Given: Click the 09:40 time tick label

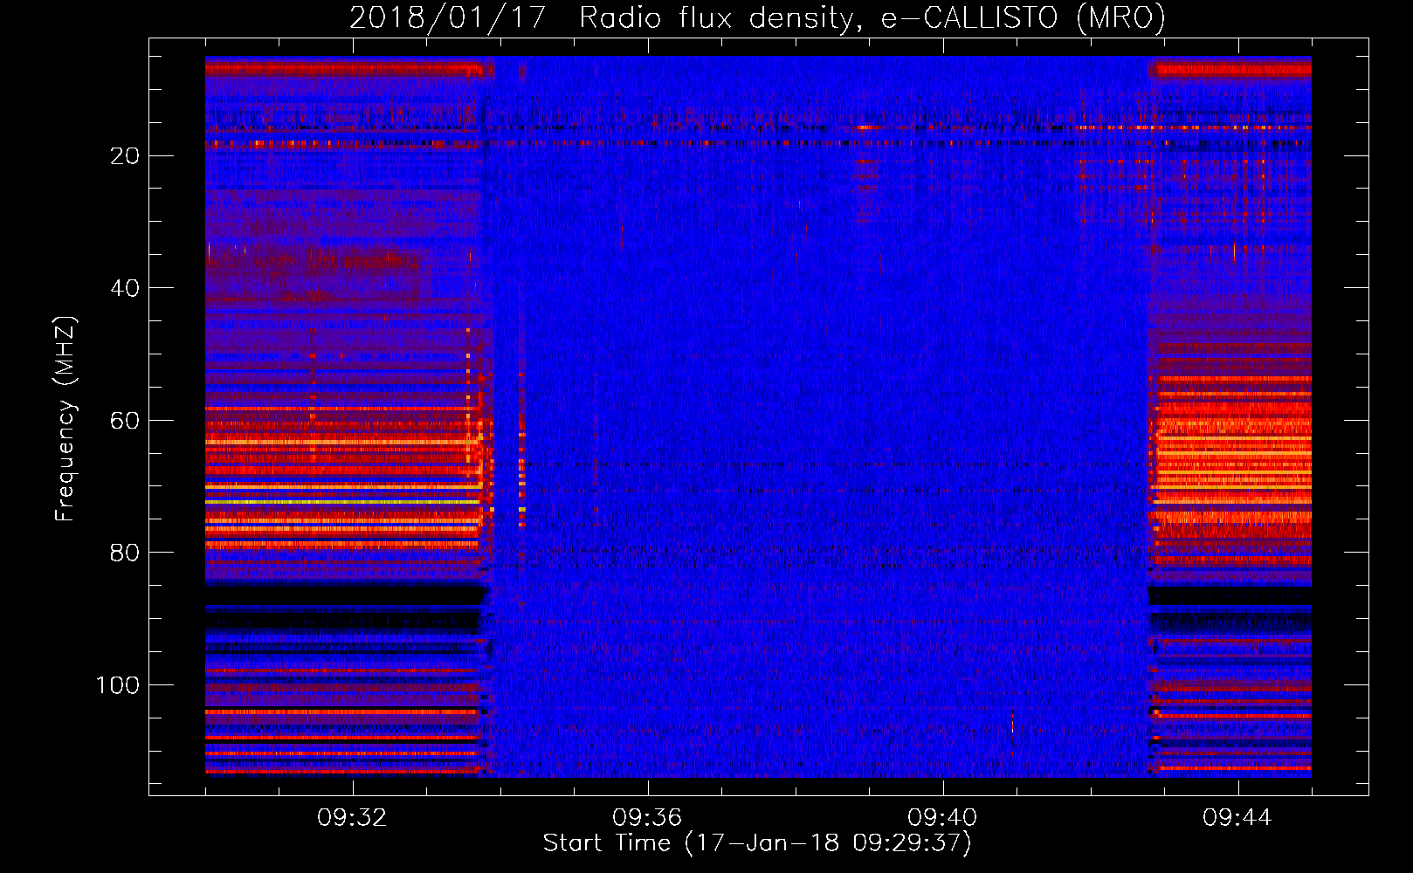Looking at the screenshot, I should 942,818.
